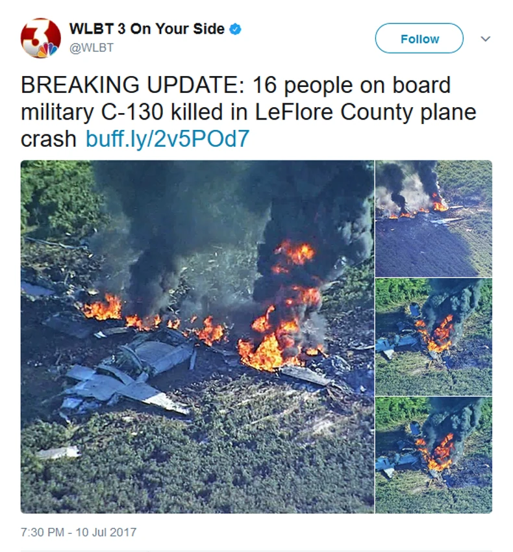
Task: Open the top right smoke field photo
Action: [x=434, y=219]
